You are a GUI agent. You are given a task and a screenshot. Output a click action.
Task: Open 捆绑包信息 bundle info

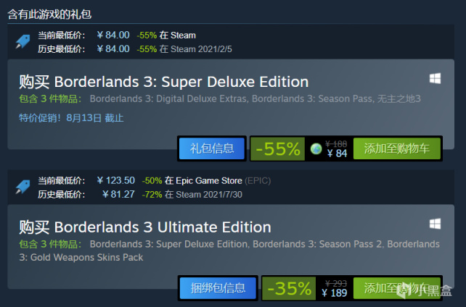point(217,287)
